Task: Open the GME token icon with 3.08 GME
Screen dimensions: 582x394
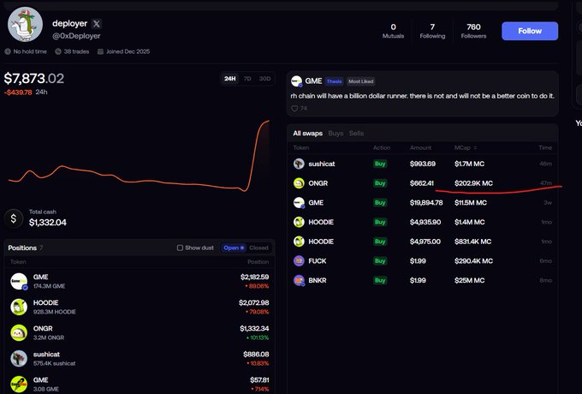Action: 19,385
